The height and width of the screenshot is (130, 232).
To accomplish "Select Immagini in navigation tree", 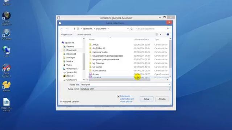I will click(x=71, y=57).
